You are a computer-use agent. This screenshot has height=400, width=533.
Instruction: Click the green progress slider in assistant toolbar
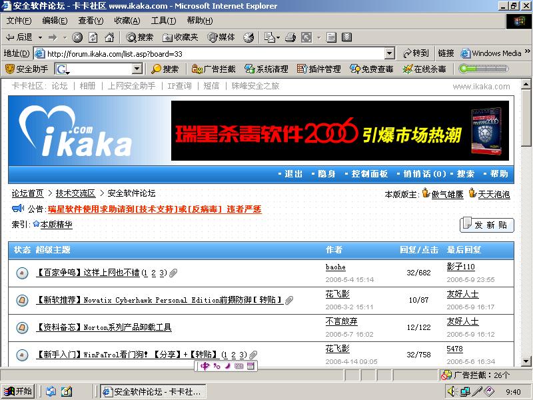(x=484, y=69)
